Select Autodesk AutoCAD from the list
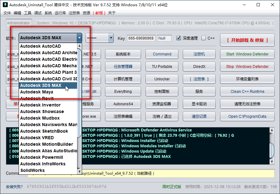 (x=48, y=46)
